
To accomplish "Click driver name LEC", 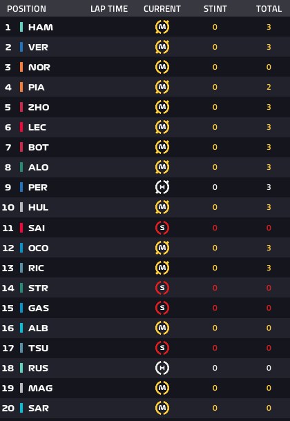I will click(37, 127).
